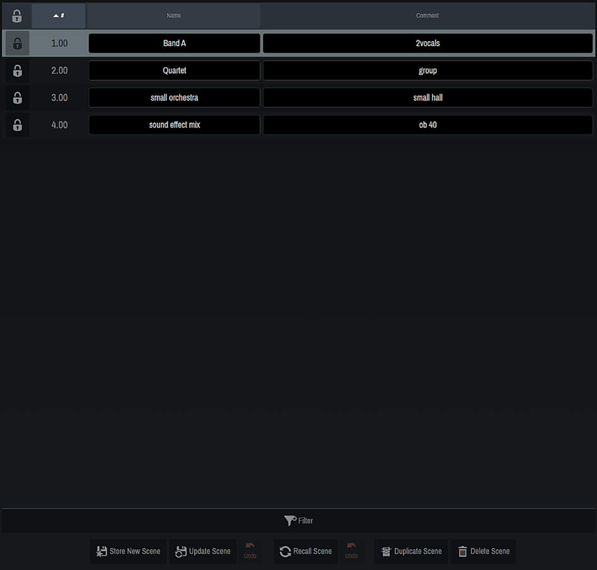The image size is (597, 570).
Task: Click the Duplicate Scene copy icon
Action: 385,551
